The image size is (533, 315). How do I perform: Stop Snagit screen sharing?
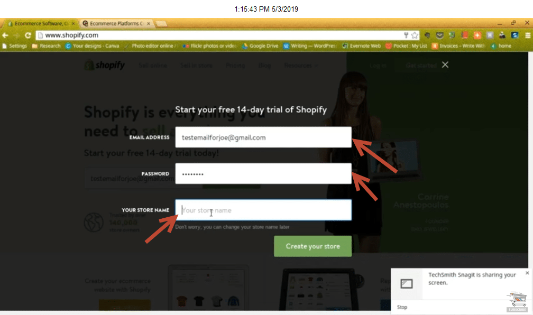(x=402, y=307)
